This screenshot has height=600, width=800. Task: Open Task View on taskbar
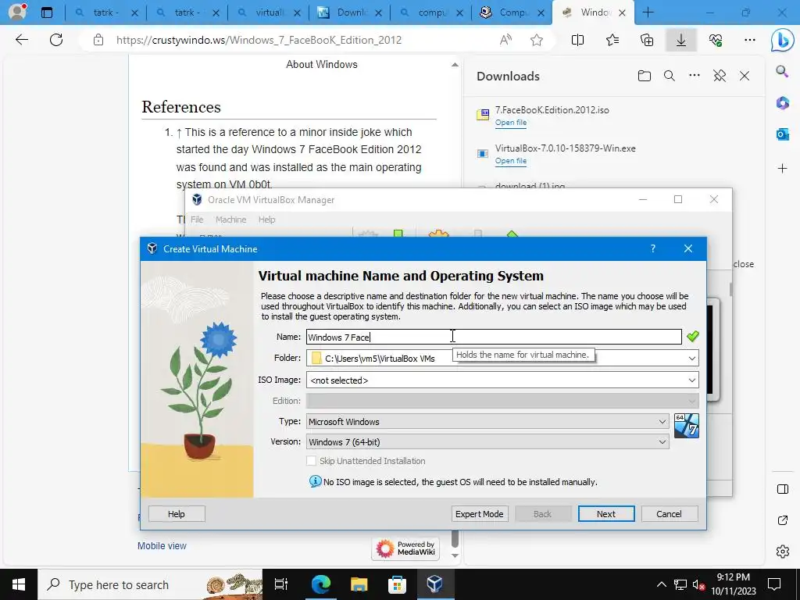coord(281,584)
